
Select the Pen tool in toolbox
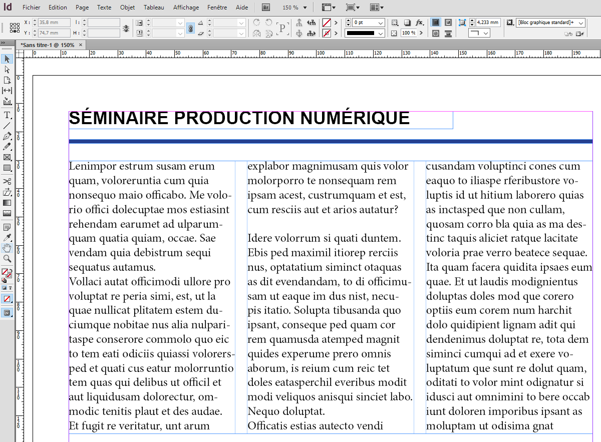point(7,136)
